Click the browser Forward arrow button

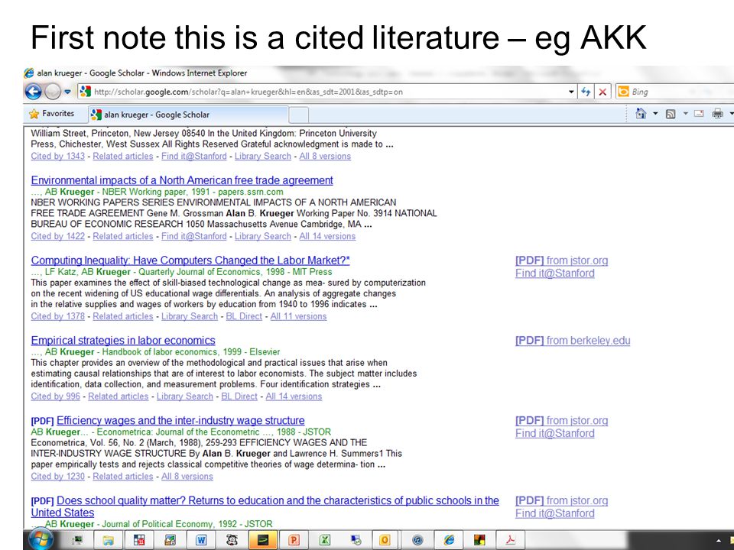coord(53,92)
